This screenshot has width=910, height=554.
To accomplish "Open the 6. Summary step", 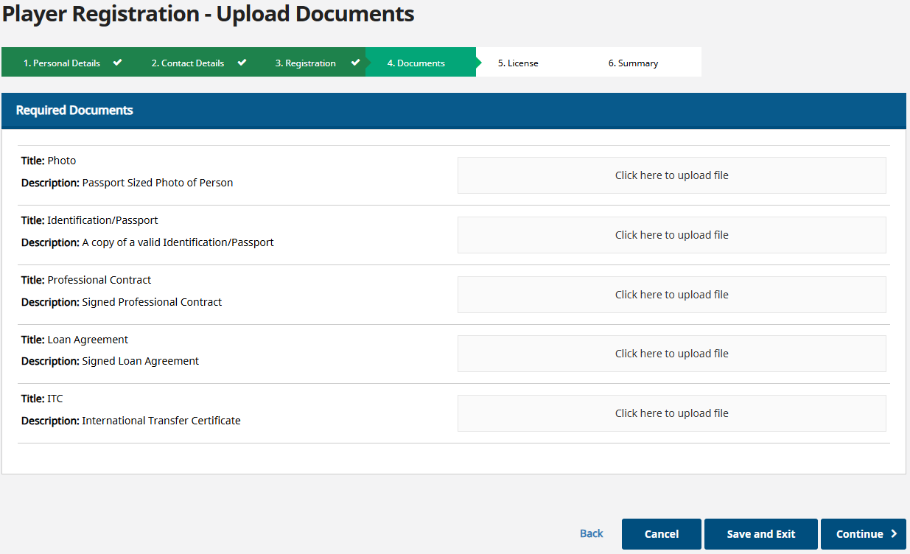I will [633, 63].
